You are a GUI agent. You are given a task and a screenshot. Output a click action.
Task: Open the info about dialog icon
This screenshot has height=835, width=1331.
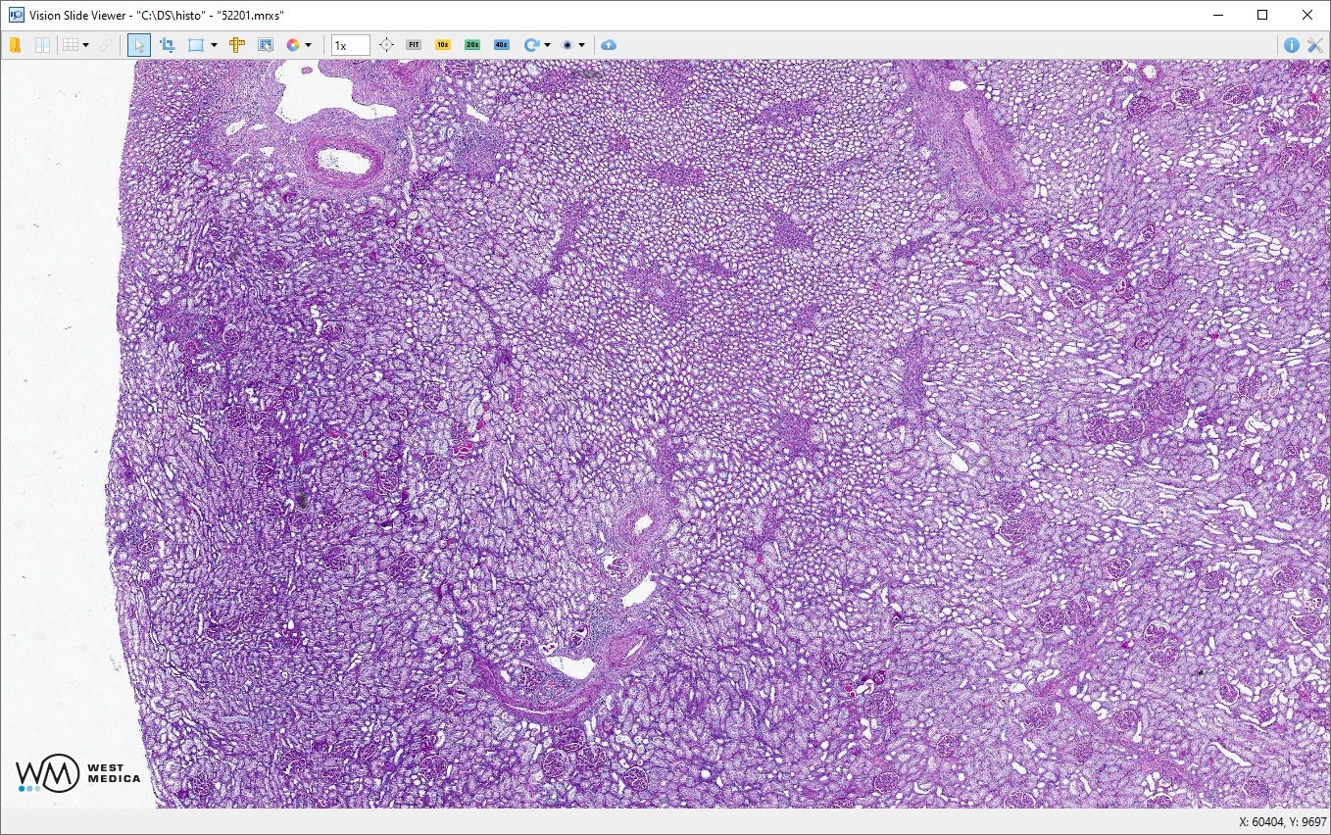(x=1291, y=45)
